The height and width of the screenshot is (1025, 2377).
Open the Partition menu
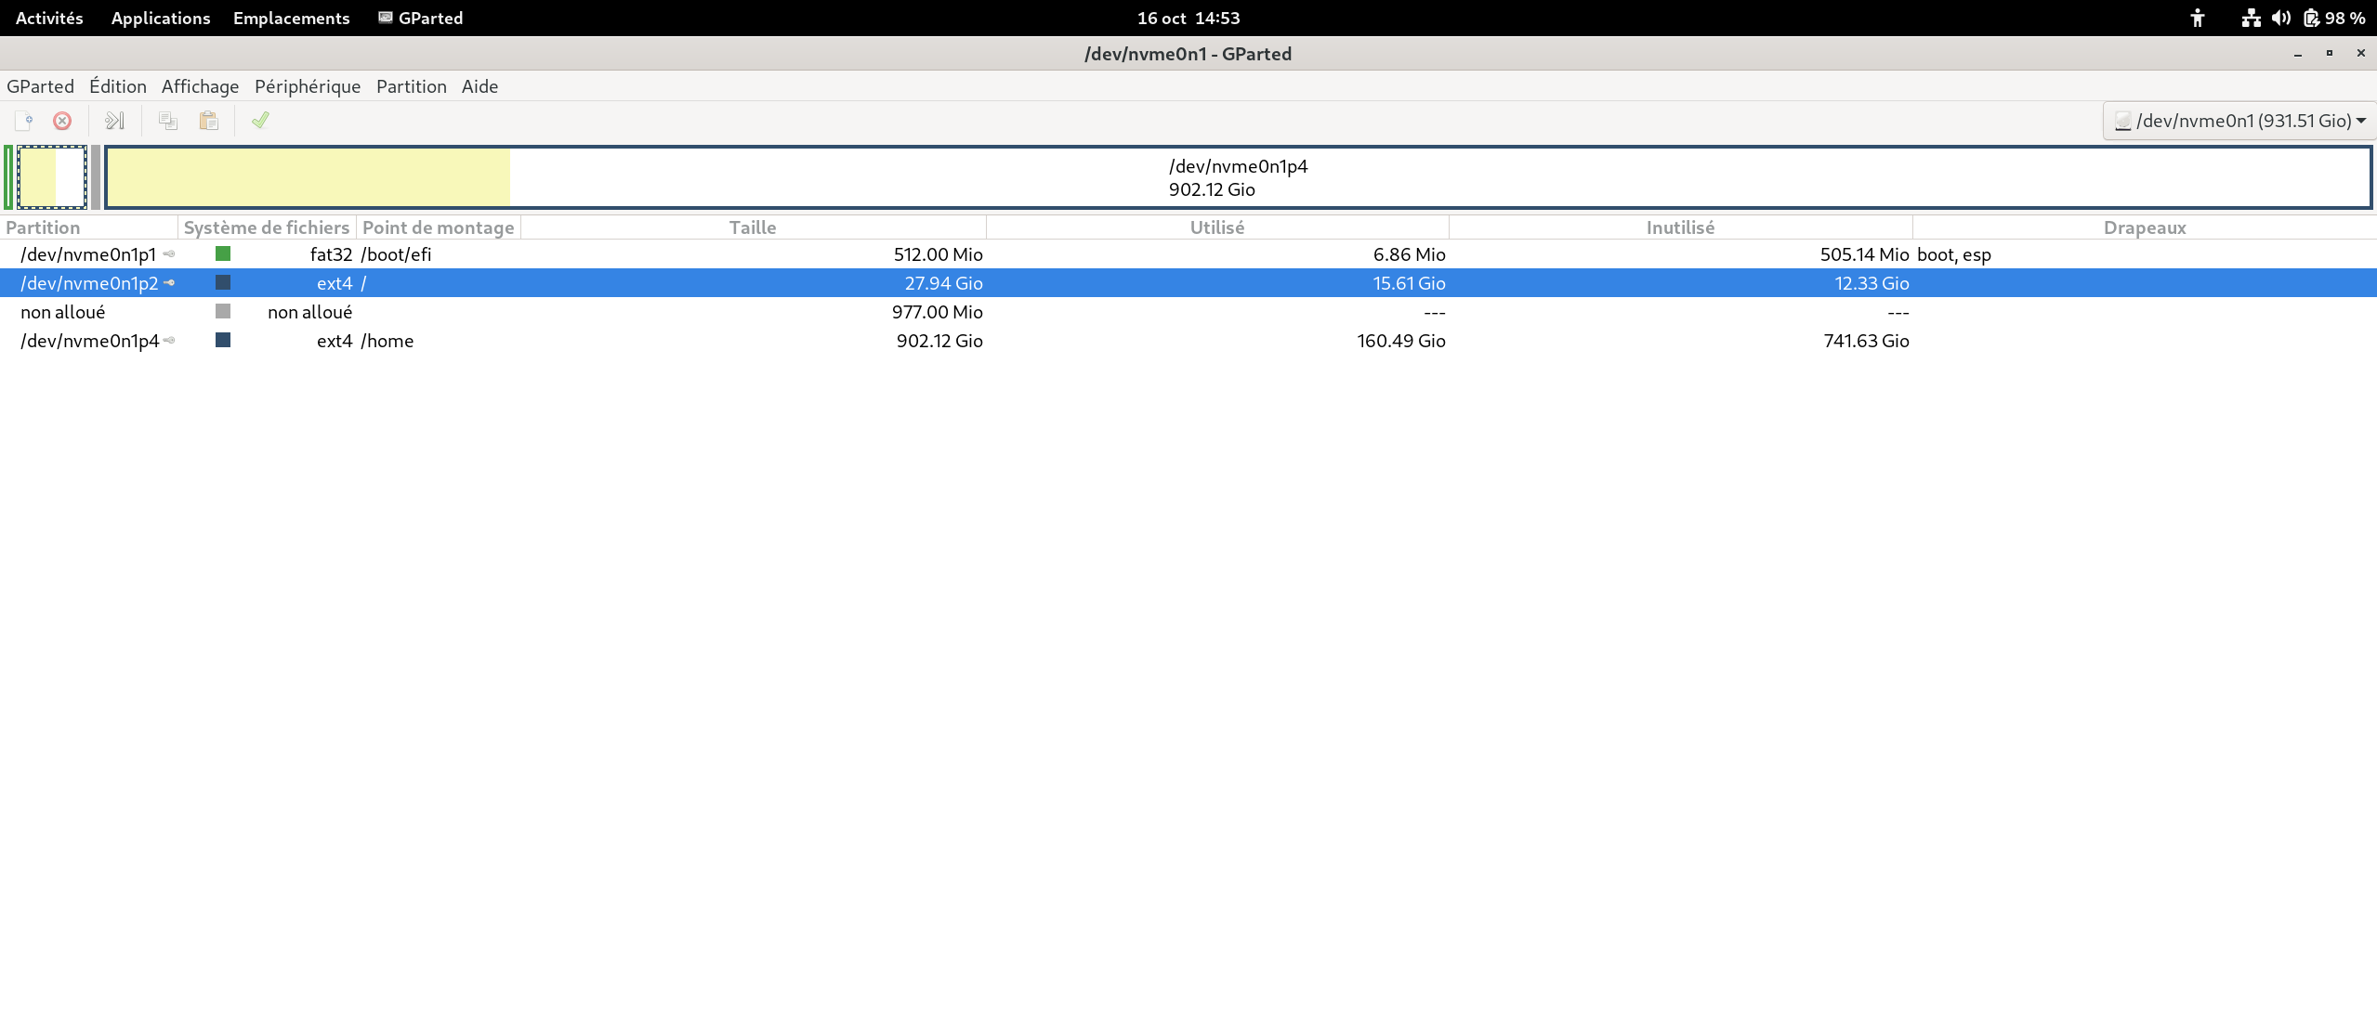(x=412, y=86)
